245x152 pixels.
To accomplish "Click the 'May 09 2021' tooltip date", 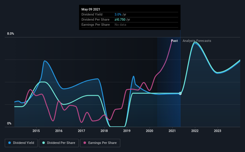I will click(91, 9).
